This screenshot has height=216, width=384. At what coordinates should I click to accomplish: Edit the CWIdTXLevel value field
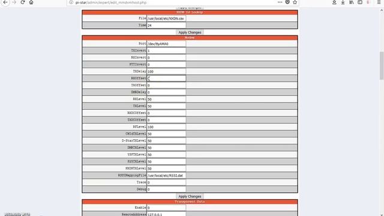click(x=166, y=134)
